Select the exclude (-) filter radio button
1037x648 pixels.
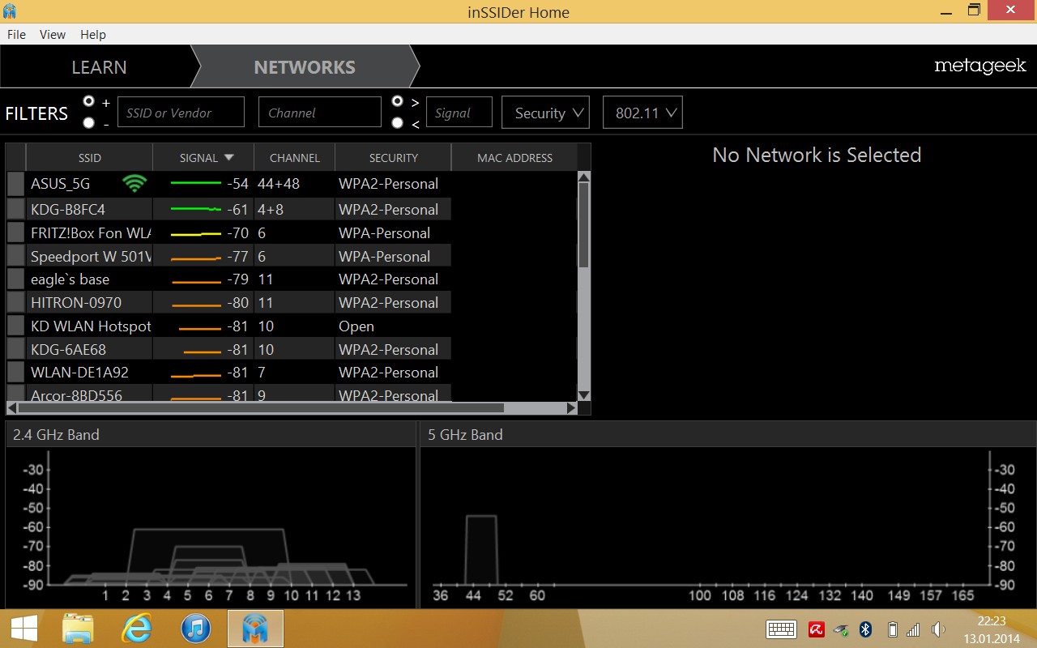point(89,123)
